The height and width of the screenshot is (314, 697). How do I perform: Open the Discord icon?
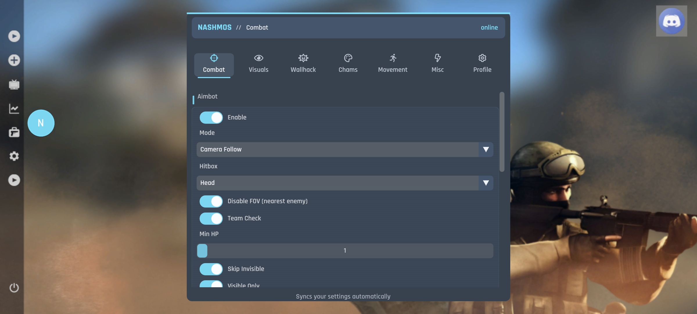pos(671,21)
